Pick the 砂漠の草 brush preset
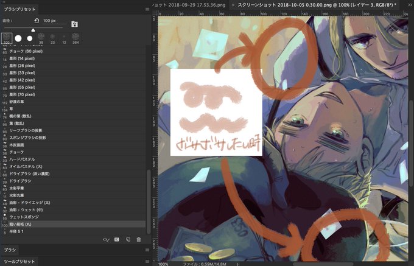 [74, 102]
